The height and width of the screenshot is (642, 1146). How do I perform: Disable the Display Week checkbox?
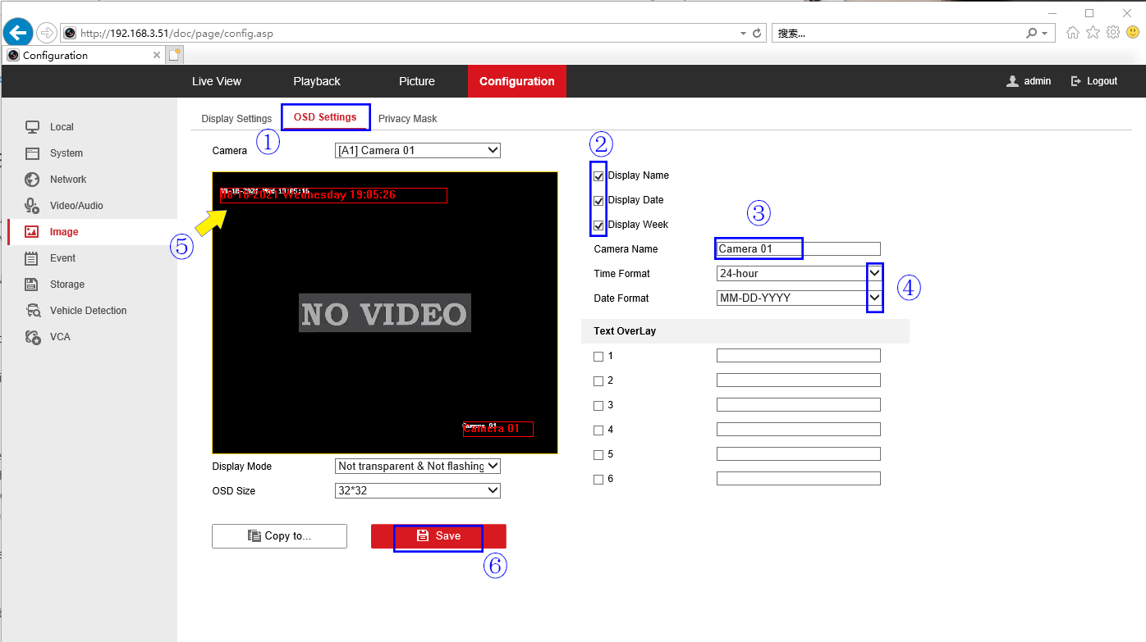click(x=599, y=225)
